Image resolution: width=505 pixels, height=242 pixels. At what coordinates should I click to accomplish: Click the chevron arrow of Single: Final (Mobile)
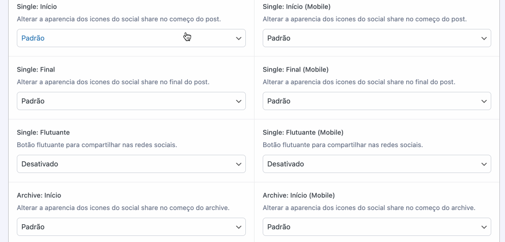click(484, 101)
